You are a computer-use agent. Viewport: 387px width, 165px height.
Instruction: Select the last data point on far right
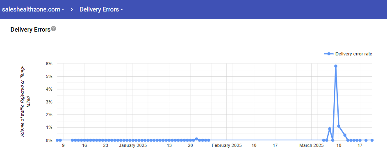pyautogui.click(x=372, y=140)
